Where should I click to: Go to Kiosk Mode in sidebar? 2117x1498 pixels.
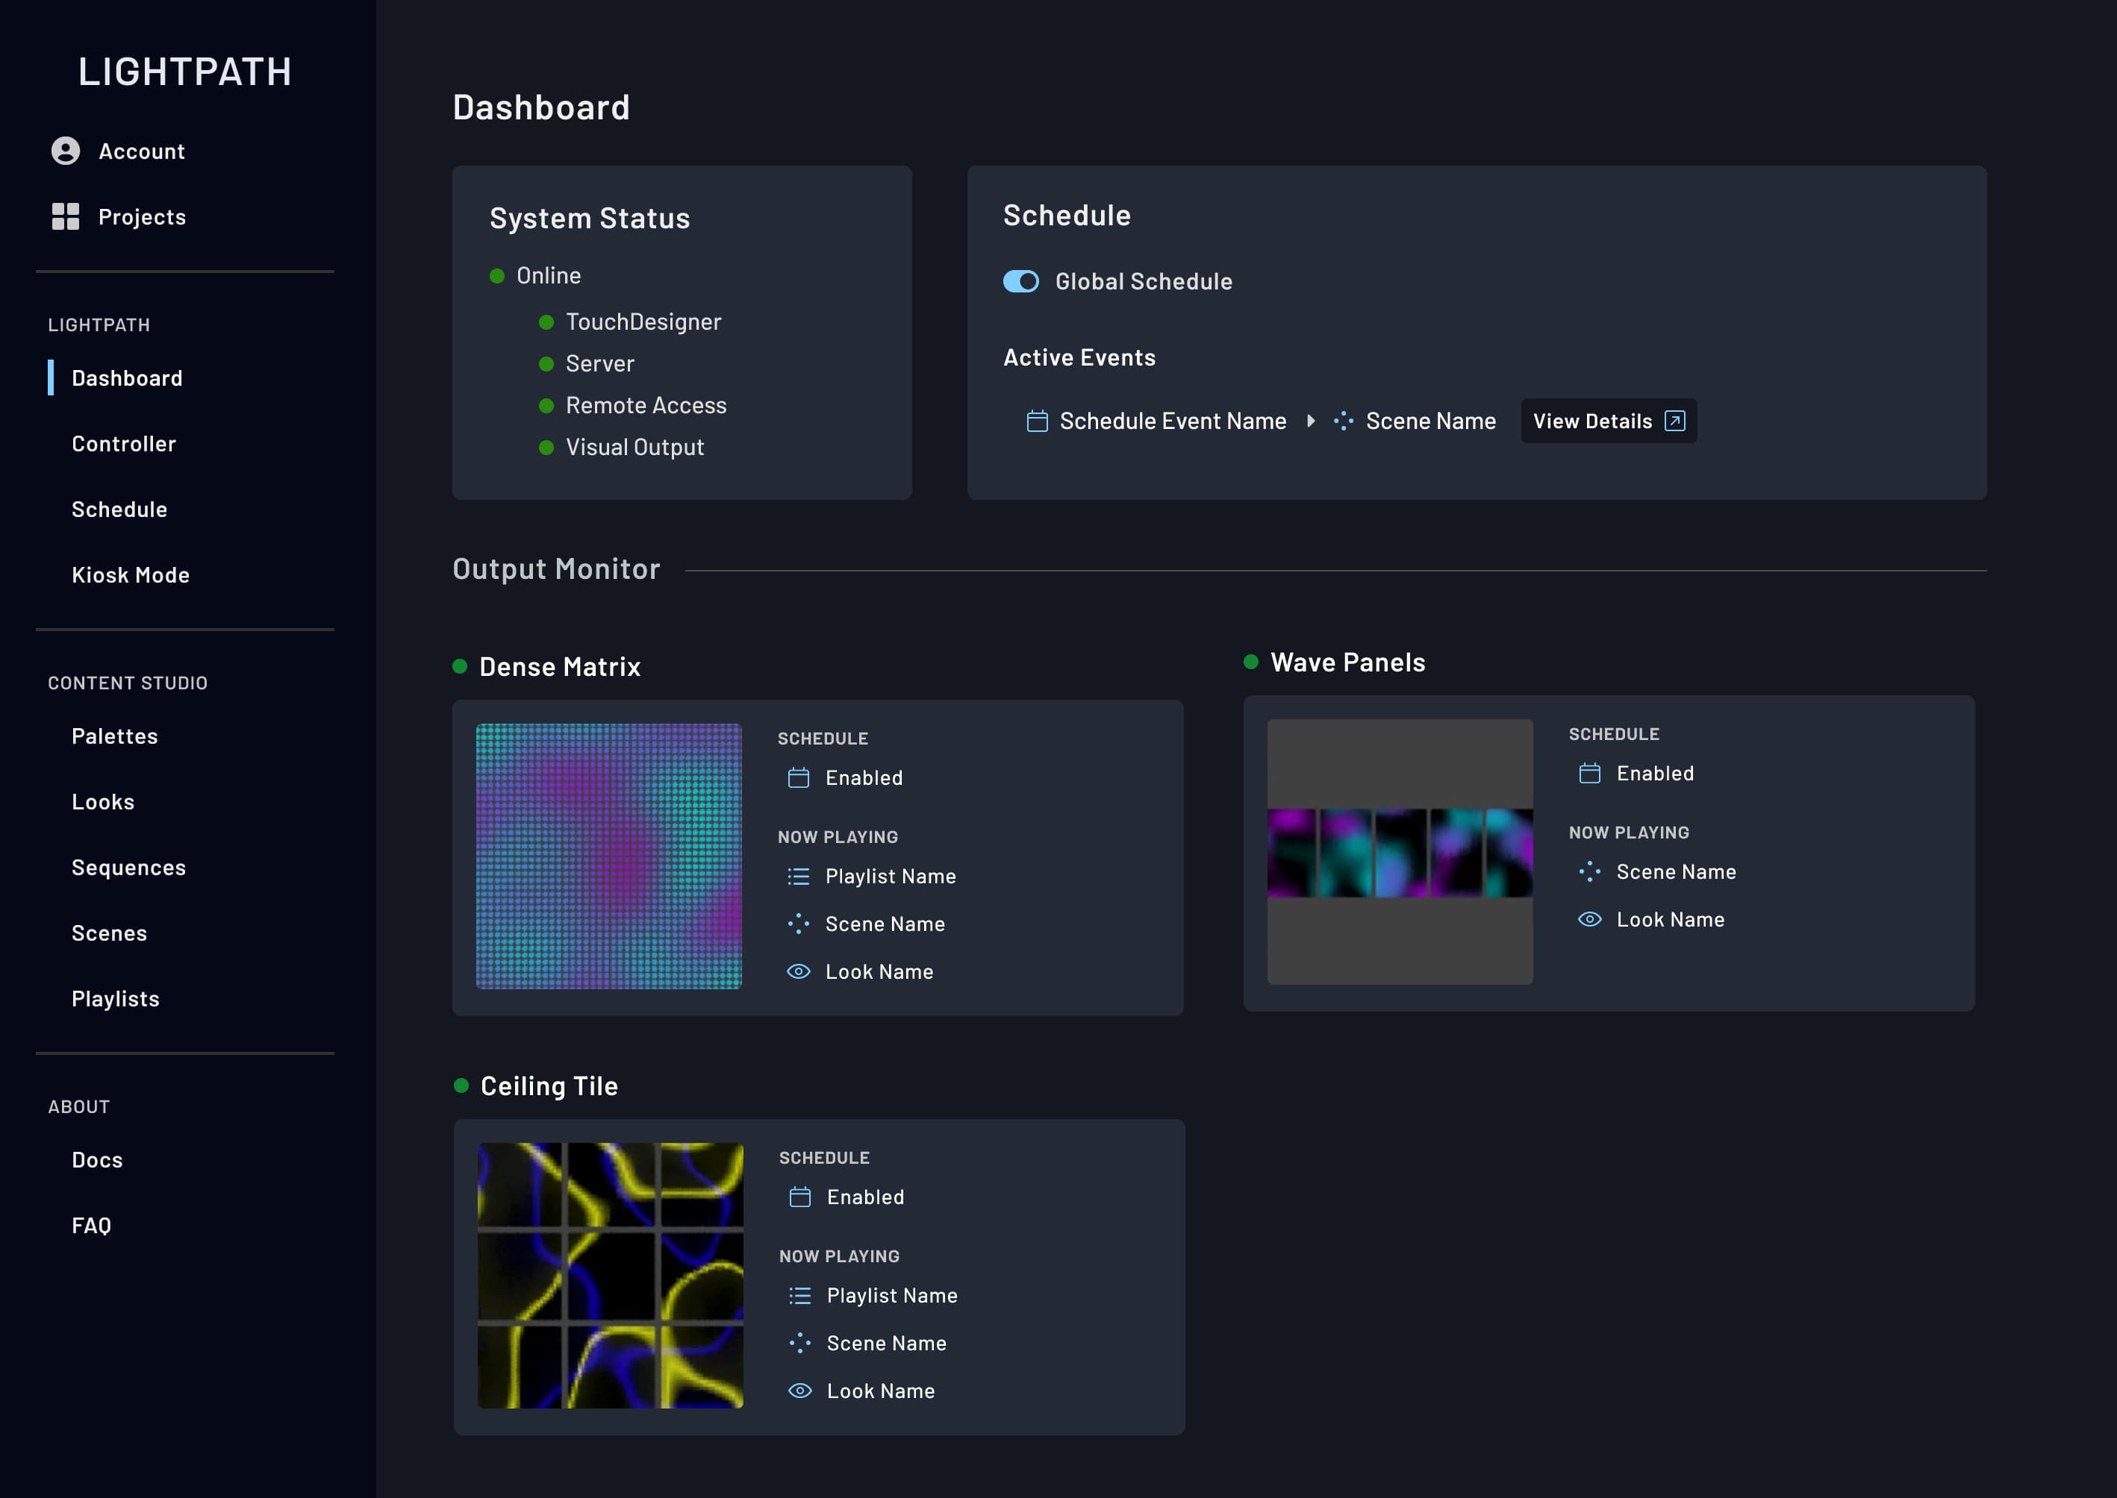point(130,574)
